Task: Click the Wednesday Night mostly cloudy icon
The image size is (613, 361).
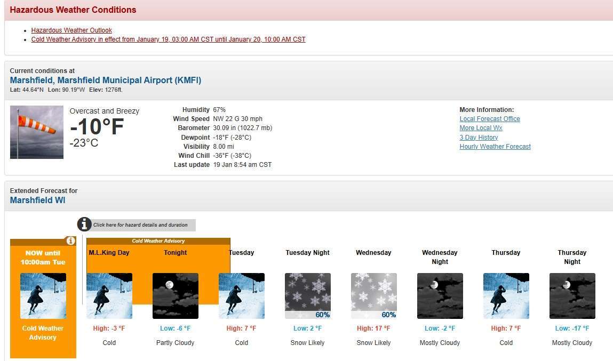Action: coord(440,296)
